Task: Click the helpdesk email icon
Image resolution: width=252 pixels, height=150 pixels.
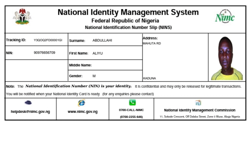Action: [x=28, y=103]
